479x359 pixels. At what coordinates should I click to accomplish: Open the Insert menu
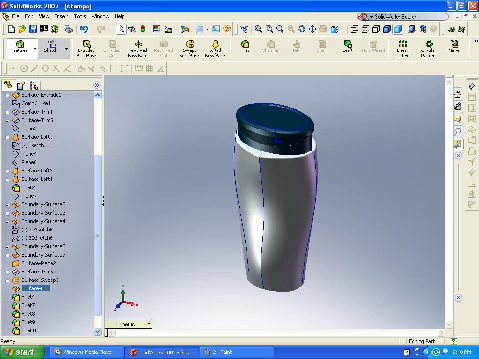[61, 16]
